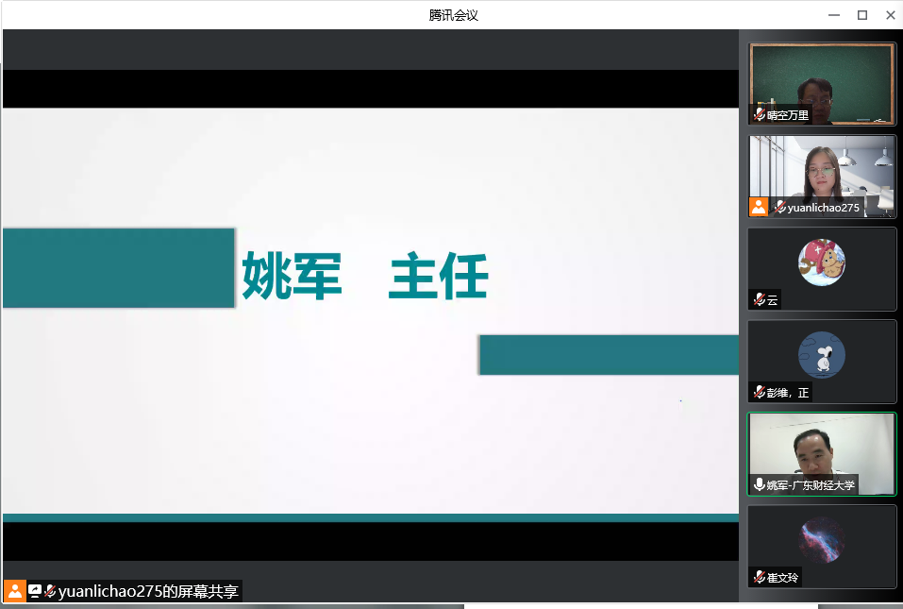The width and height of the screenshot is (903, 609).
Task: Click the name label 晴空万里
Action: tap(788, 115)
